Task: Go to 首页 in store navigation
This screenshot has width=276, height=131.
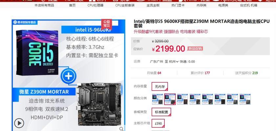Action: 72,5
